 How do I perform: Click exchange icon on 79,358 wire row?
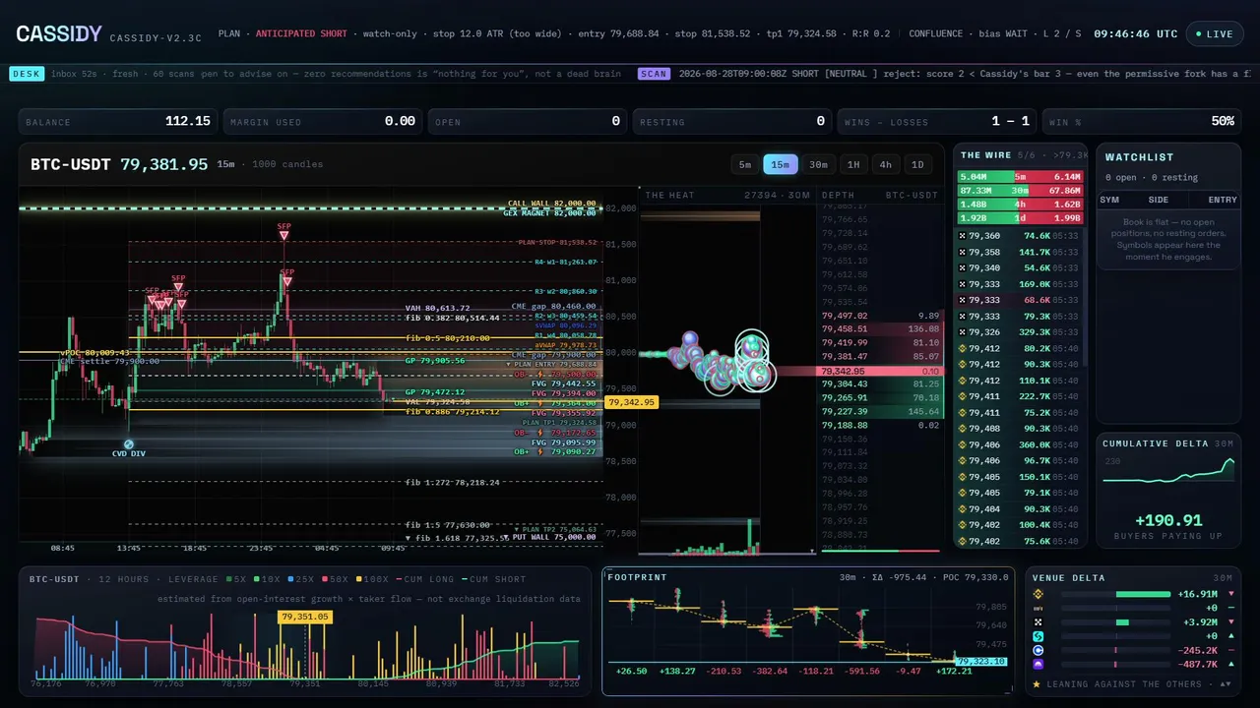963,252
